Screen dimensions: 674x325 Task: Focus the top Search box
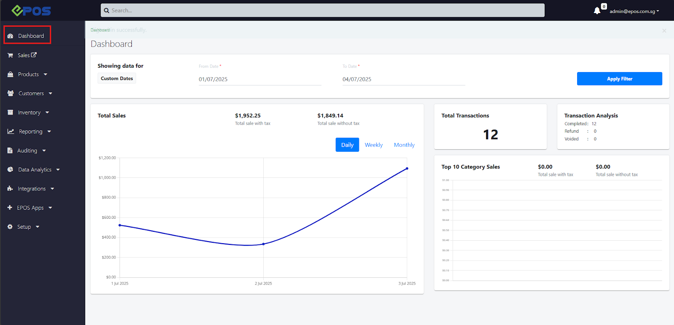coord(323,11)
